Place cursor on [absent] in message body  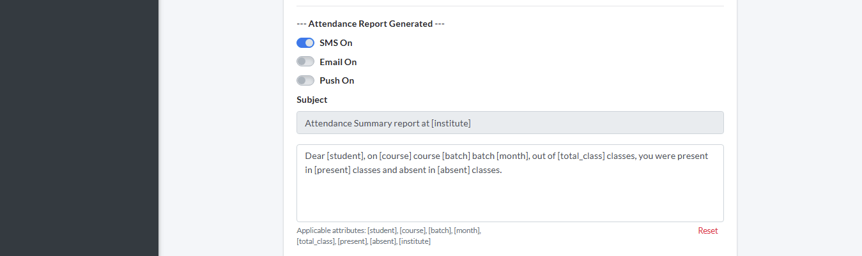point(453,170)
